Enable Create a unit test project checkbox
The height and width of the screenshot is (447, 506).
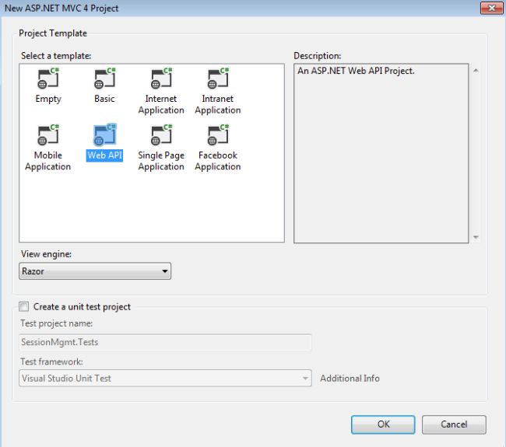click(23, 306)
